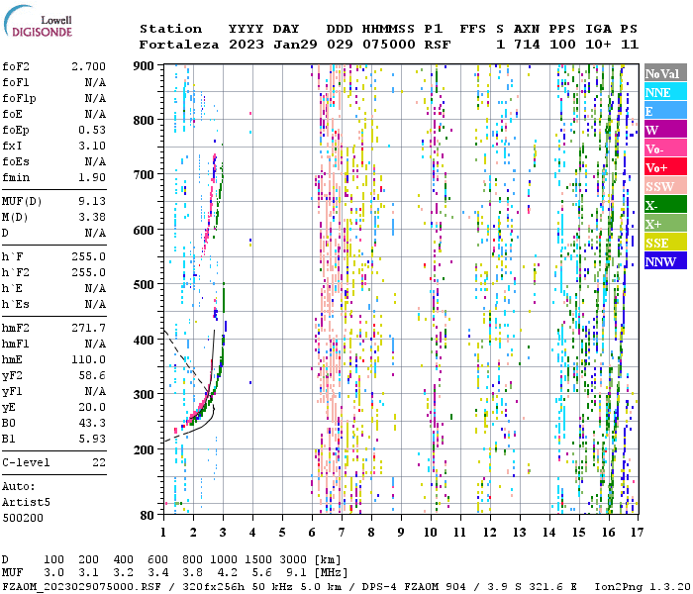The height and width of the screenshot is (594, 693).
Task: Click the Lowell Digisonde logo
Action: click(39, 22)
